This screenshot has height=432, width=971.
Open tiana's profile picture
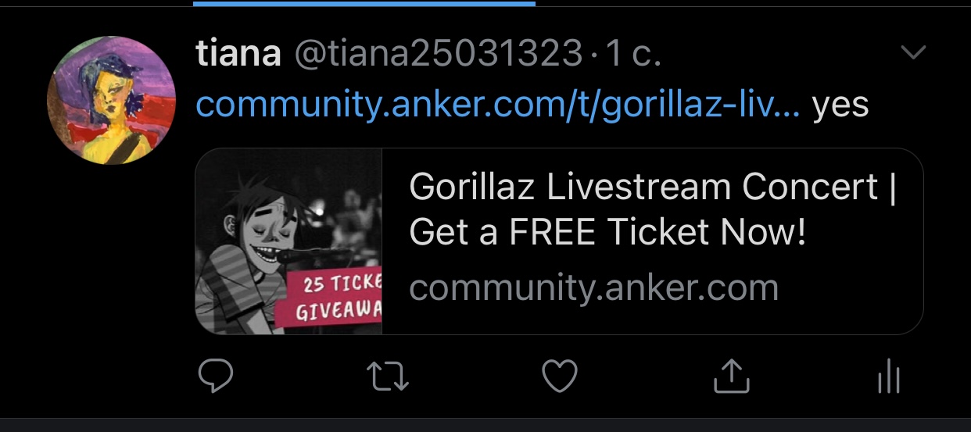click(x=105, y=100)
